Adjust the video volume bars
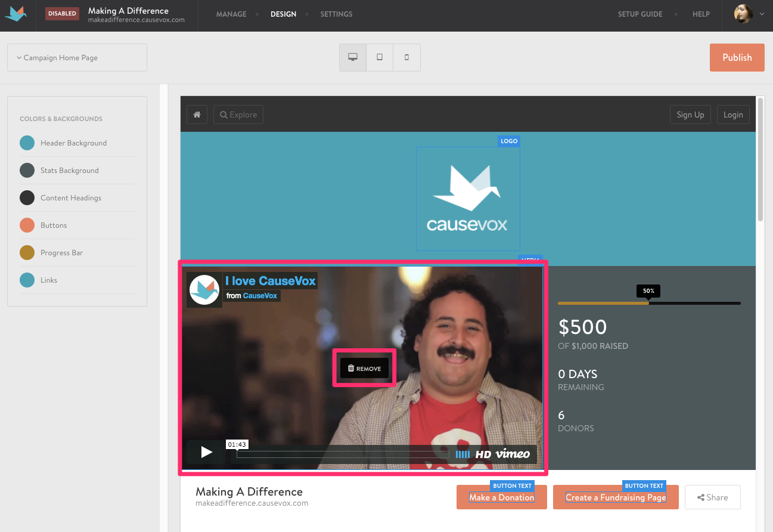 pyautogui.click(x=462, y=454)
